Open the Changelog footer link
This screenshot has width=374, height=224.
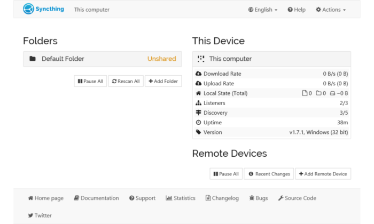coord(222,198)
